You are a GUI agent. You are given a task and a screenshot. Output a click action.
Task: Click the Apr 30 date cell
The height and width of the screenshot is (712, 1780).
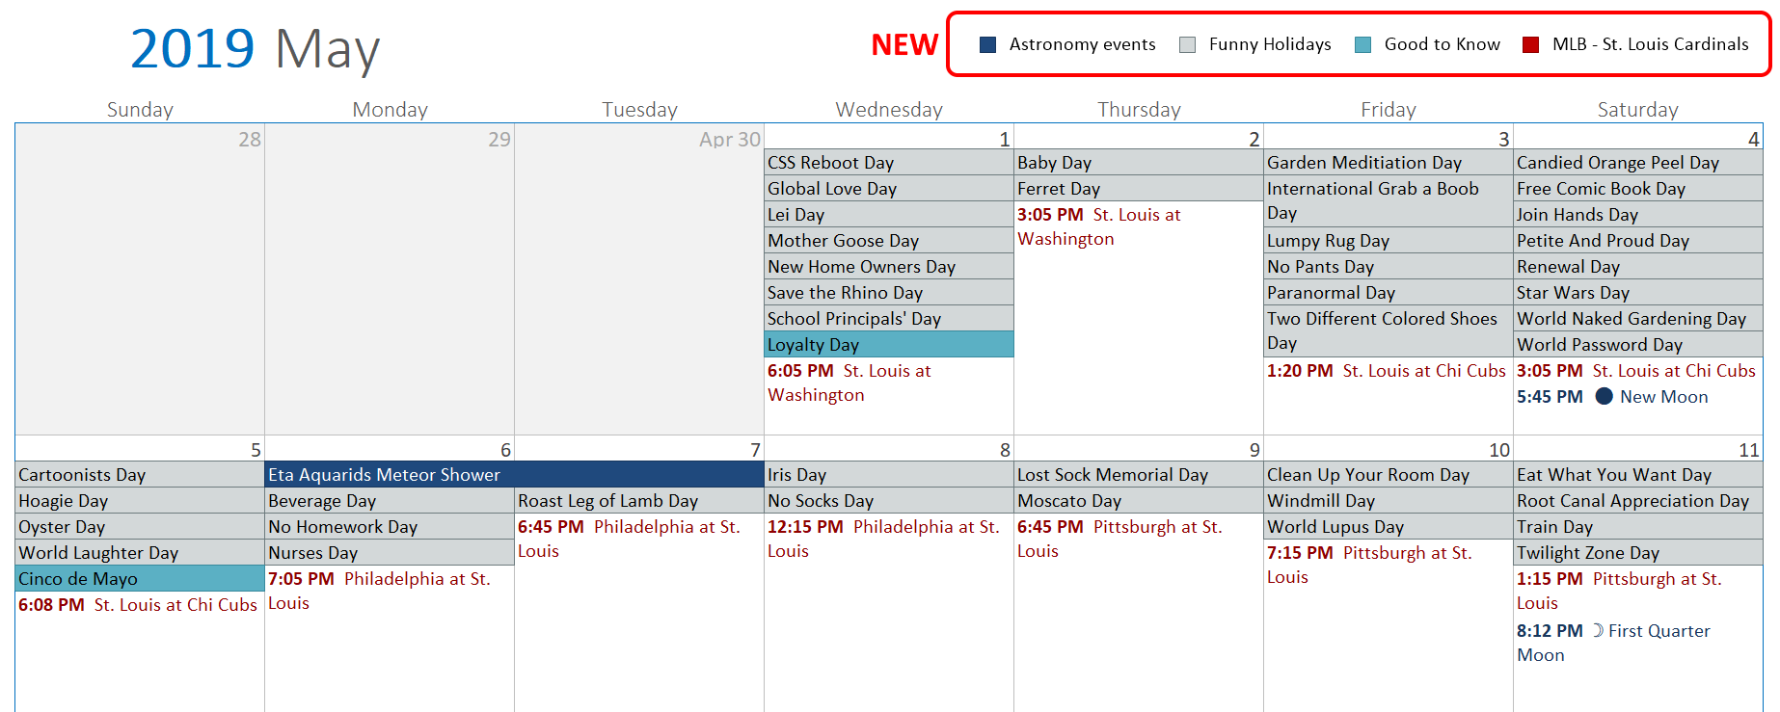coord(639,278)
